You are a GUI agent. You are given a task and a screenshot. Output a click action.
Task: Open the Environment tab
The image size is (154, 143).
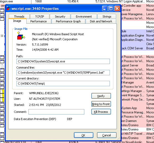coord(84,17)
